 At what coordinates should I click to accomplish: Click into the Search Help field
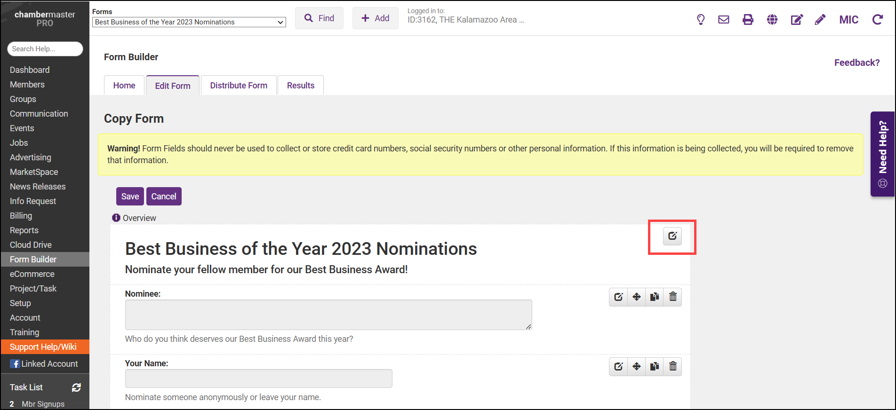(x=45, y=49)
